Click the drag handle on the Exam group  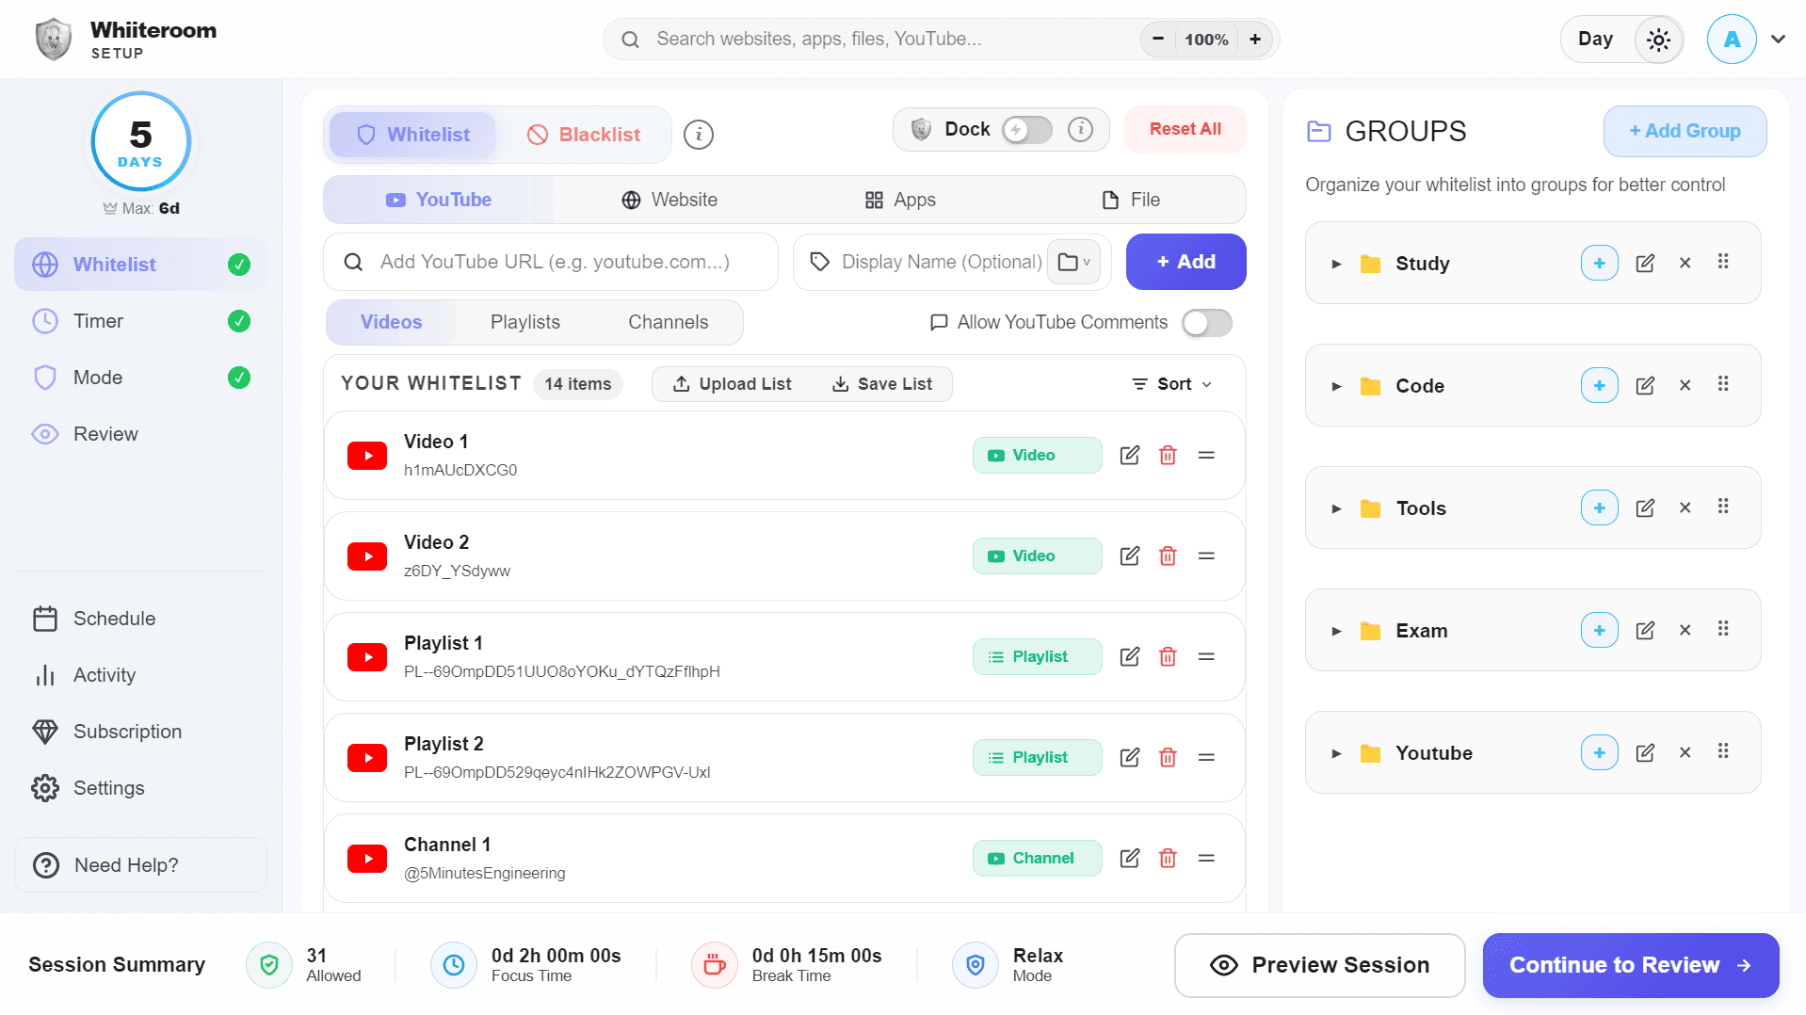pyautogui.click(x=1723, y=629)
